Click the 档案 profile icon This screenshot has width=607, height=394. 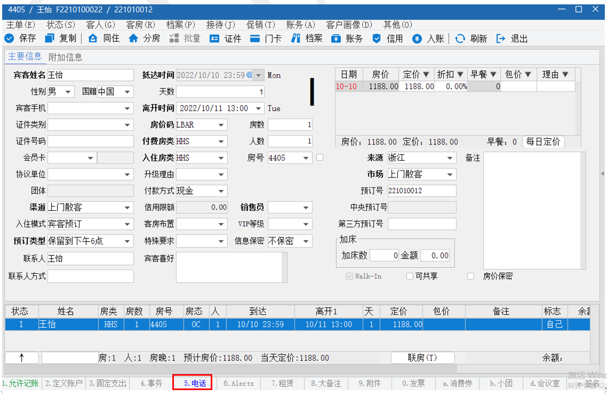click(x=296, y=38)
